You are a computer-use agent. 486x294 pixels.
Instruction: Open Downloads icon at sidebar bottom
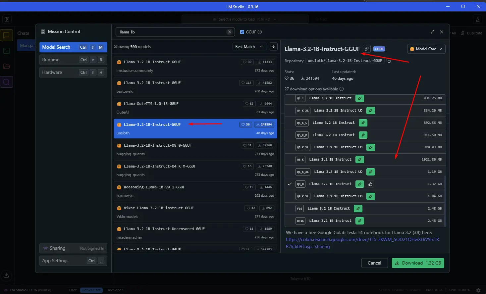tap(6, 275)
